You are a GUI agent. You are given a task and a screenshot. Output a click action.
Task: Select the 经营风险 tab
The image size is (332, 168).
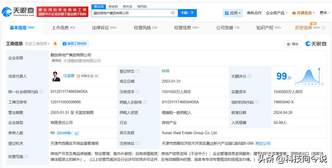click(146, 28)
